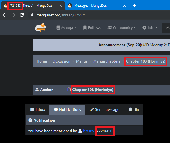
Task: Expand the Manga navigation dropdown
Action: click(66, 28)
